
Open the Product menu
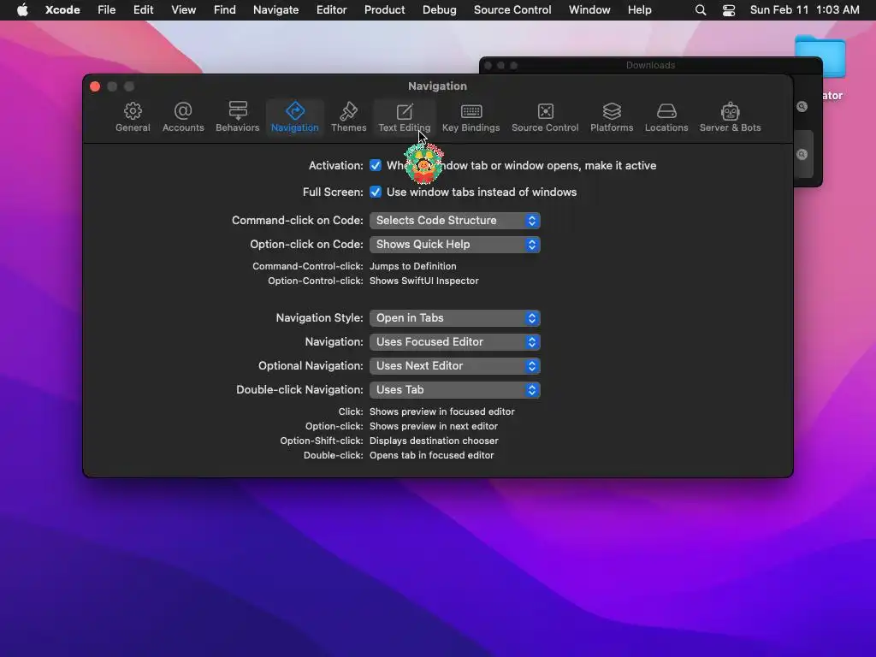coord(384,10)
